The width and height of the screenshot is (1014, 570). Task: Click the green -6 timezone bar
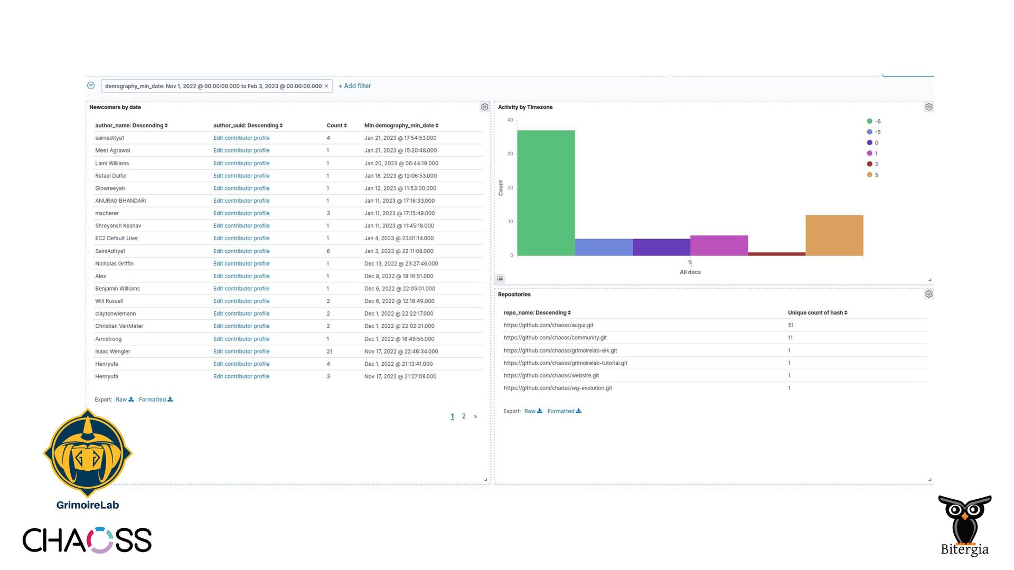tap(546, 193)
